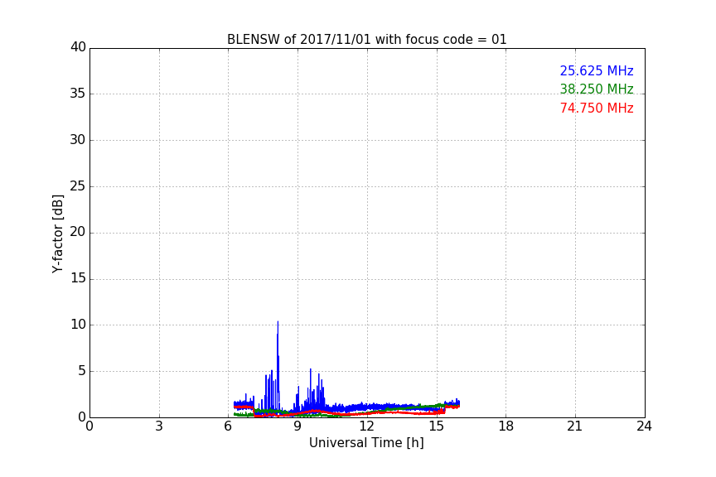Click the y-axis tick label 5
Image resolution: width=716 pixels, height=477 pixels.
coord(82,371)
